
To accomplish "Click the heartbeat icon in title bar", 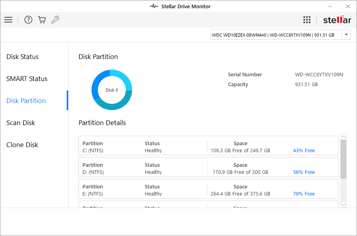I will coord(154,6).
